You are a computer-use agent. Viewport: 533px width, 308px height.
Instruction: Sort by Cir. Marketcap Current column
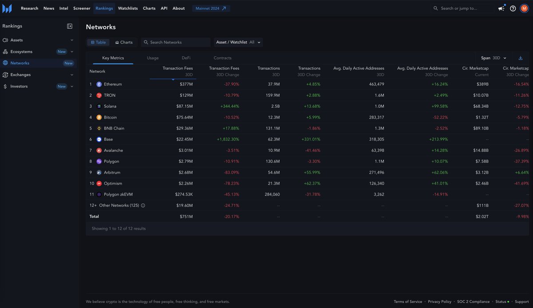click(475, 71)
